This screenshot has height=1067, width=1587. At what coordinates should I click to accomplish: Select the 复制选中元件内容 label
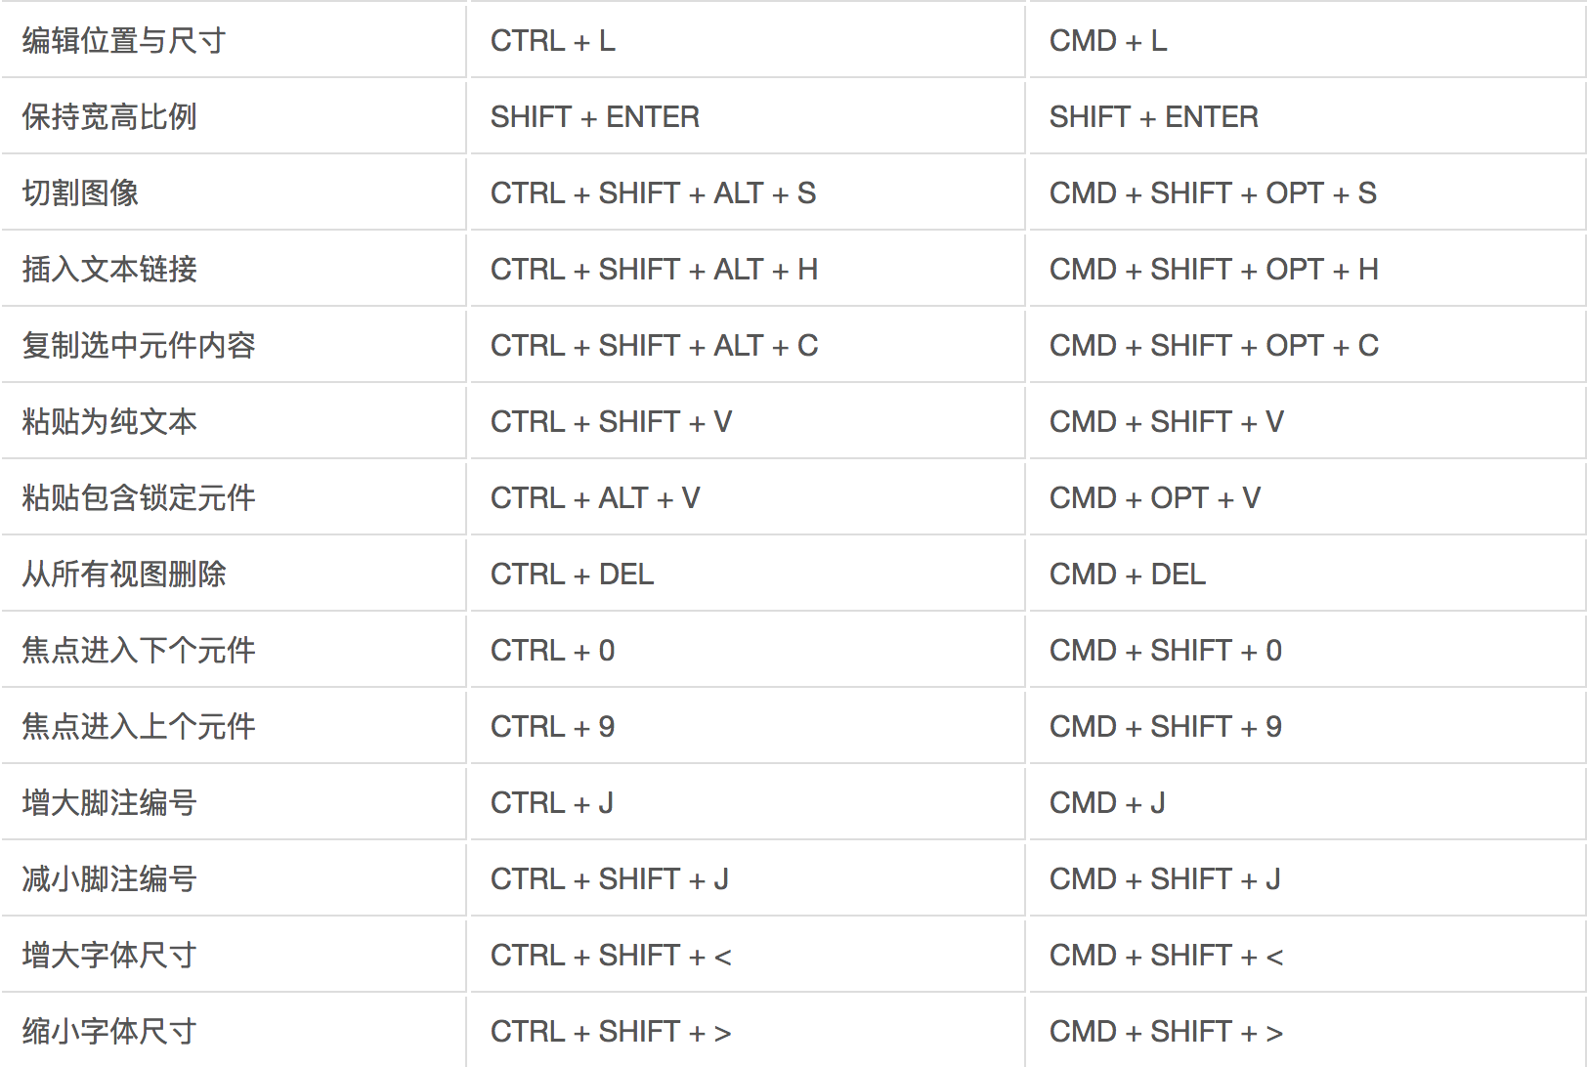(139, 346)
